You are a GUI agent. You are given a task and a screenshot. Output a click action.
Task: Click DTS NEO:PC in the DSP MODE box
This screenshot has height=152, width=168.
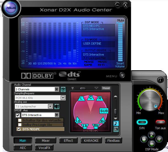coord(91,26)
